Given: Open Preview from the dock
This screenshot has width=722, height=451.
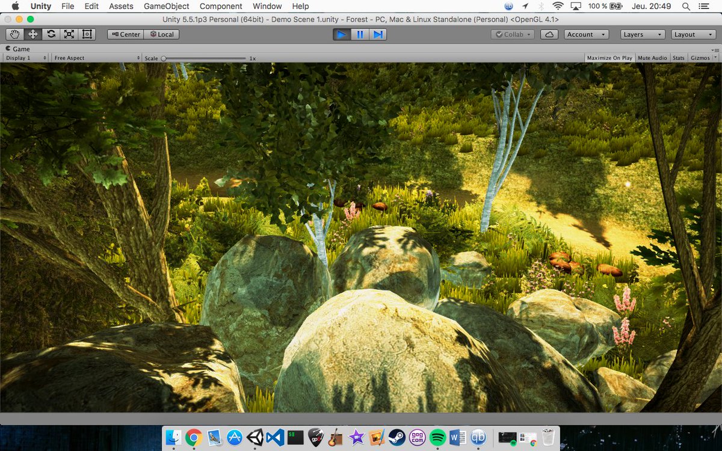Looking at the screenshot, I should (x=214, y=438).
